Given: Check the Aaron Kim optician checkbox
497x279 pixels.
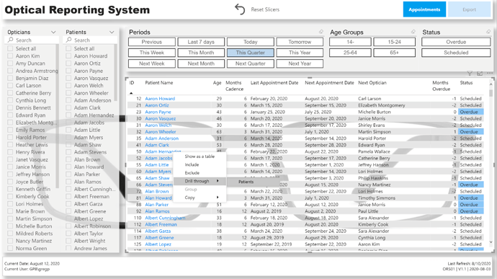Looking at the screenshot, I should pyautogui.click(x=11, y=56).
